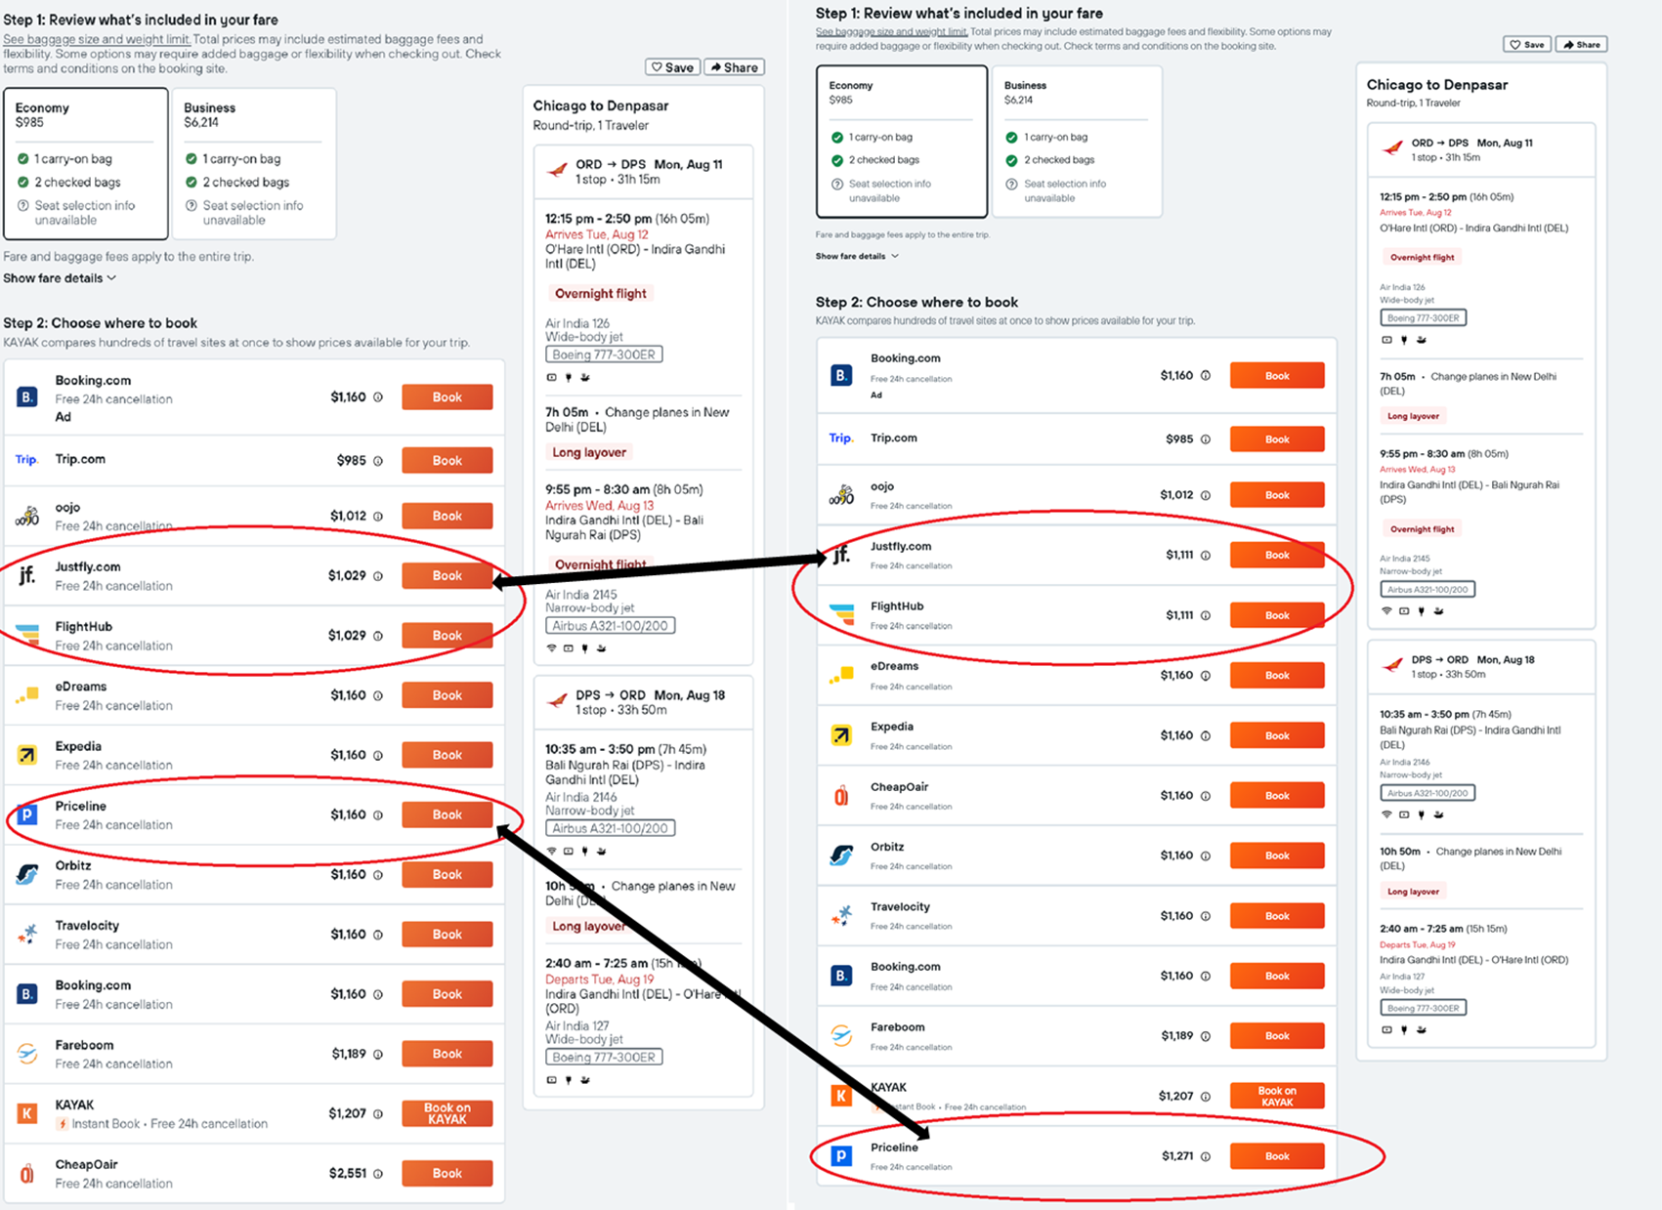Book Trip.com $985 fare in left panel
This screenshot has width=1662, height=1210.
(x=447, y=460)
